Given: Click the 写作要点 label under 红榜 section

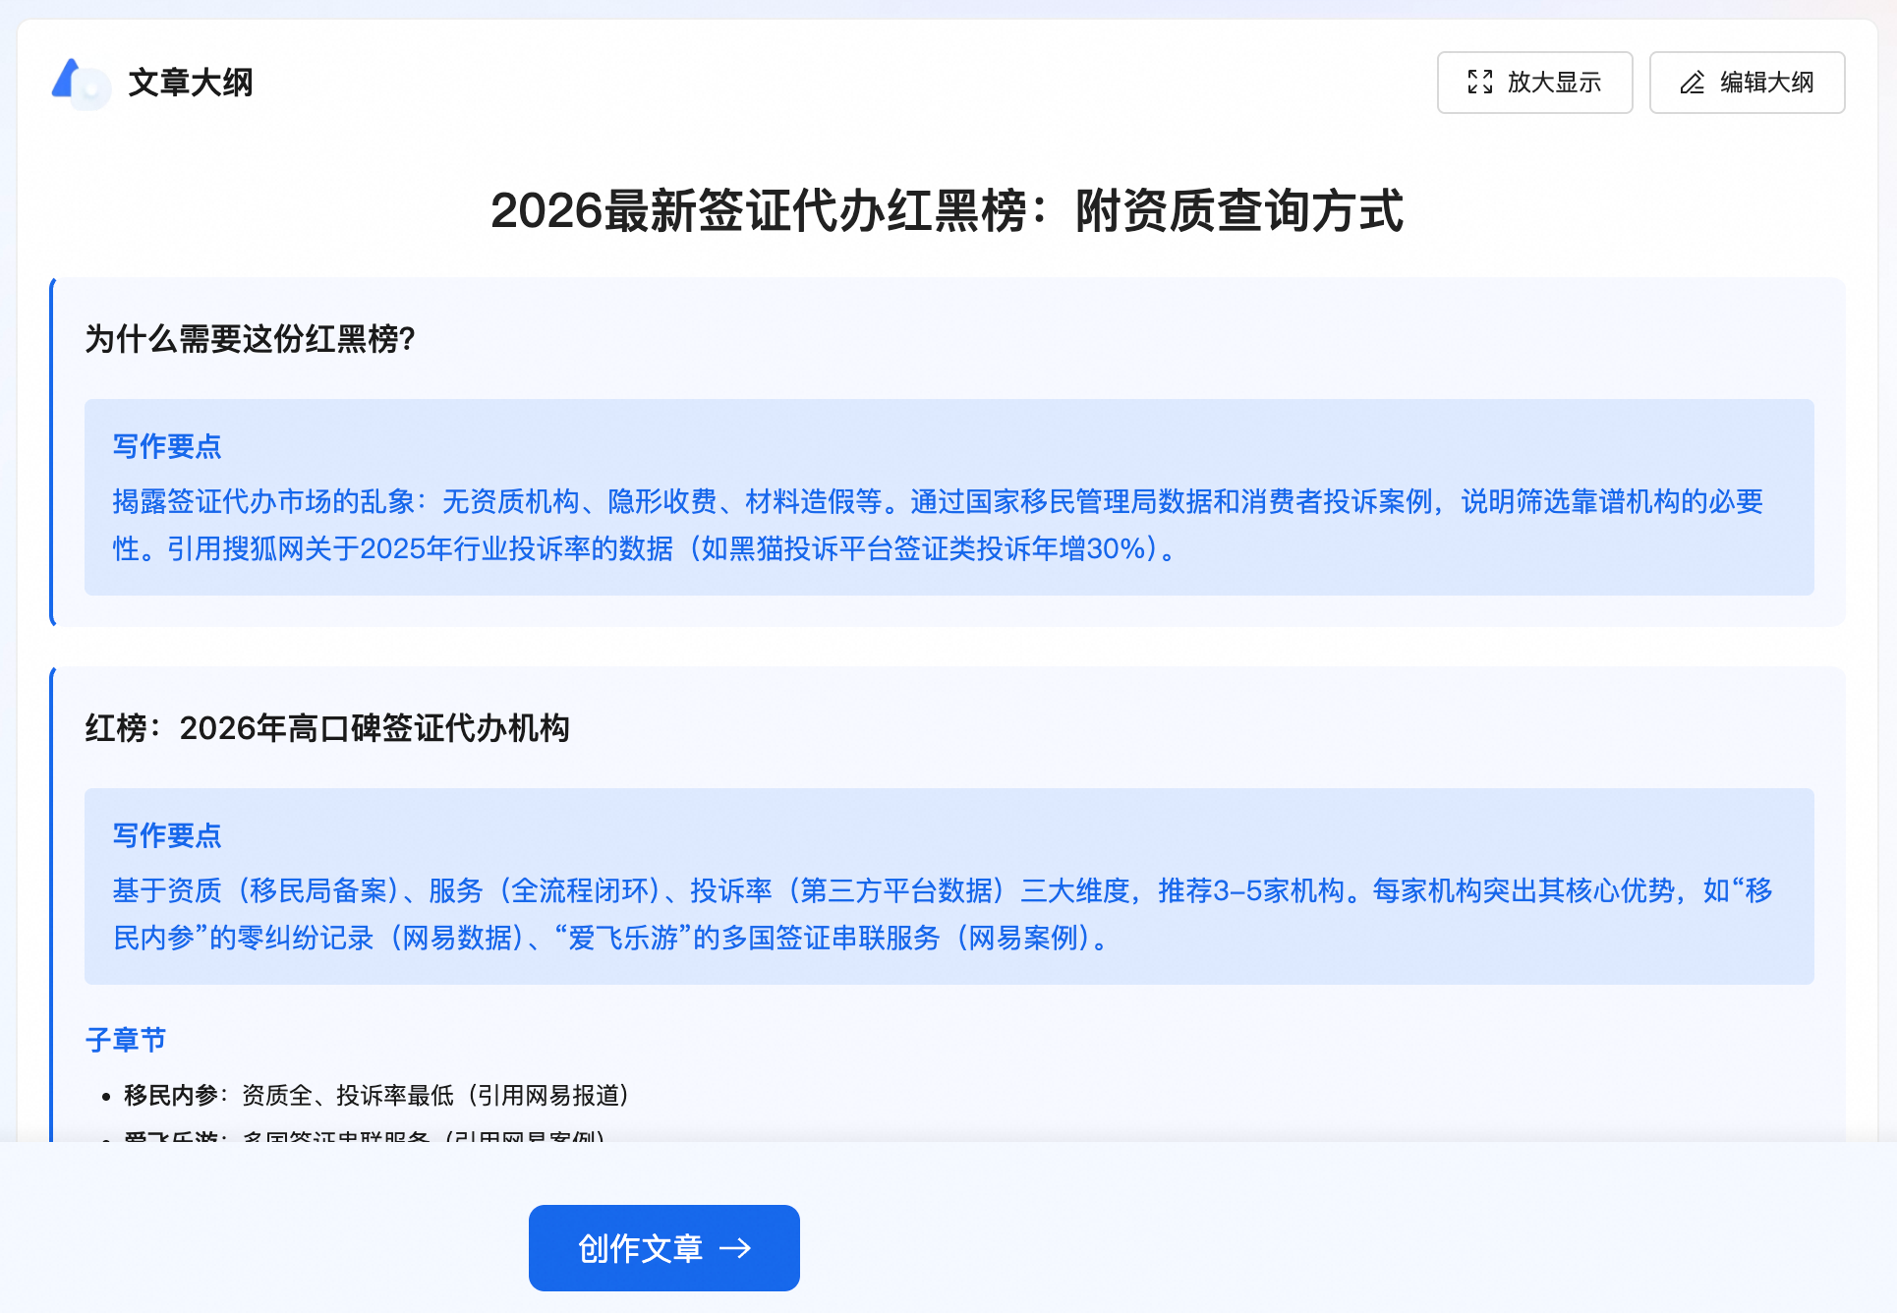Looking at the screenshot, I should click(x=167, y=835).
